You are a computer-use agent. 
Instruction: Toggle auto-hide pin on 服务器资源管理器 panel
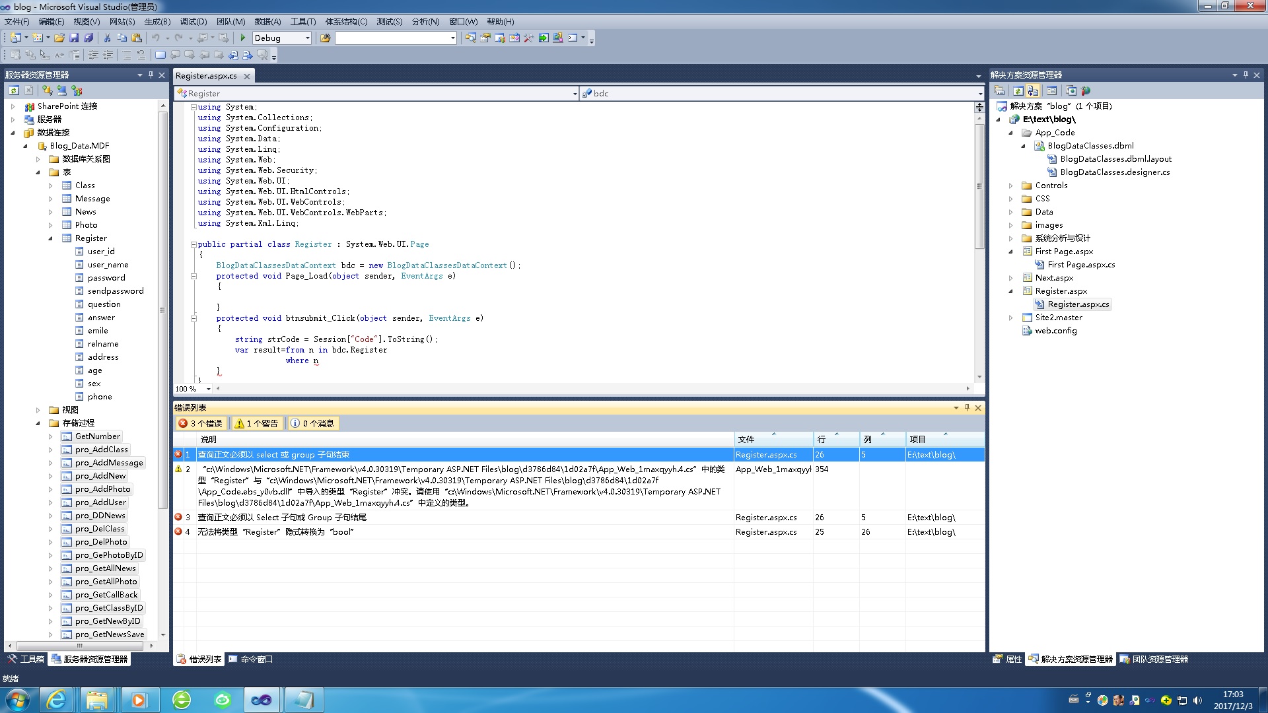151,75
